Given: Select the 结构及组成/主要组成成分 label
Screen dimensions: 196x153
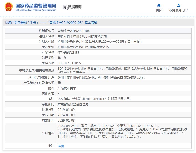Looking at the screenshot, I should [37, 70].
